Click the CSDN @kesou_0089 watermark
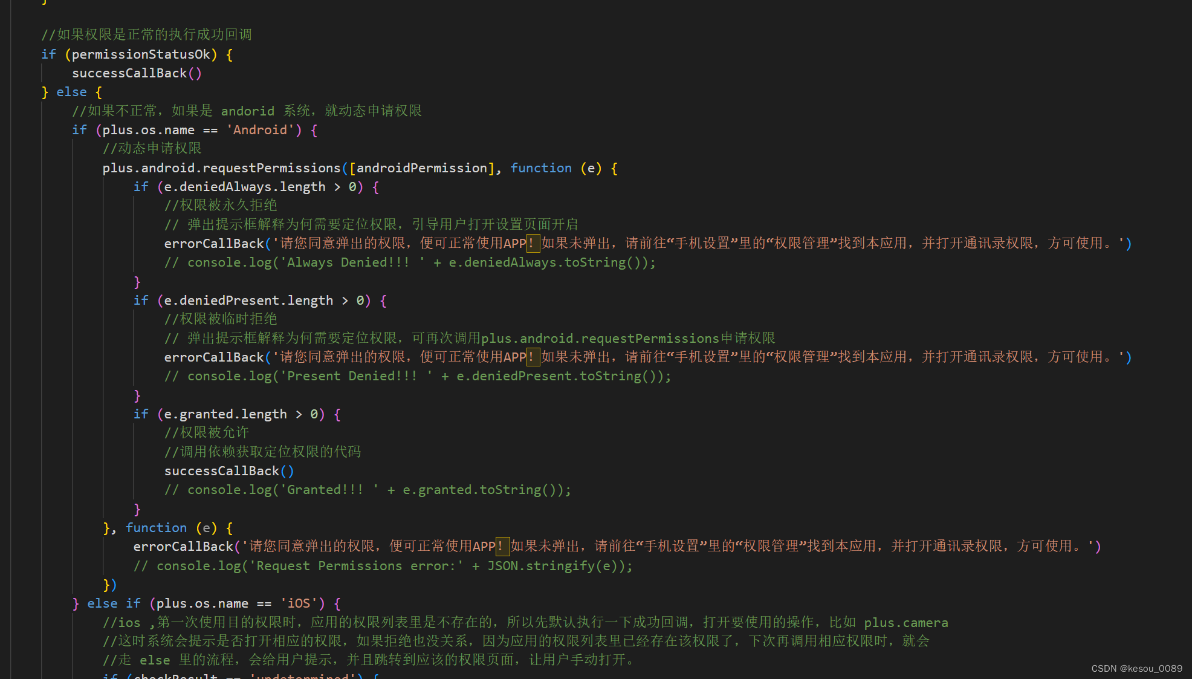Image resolution: width=1192 pixels, height=679 pixels. point(1136,668)
